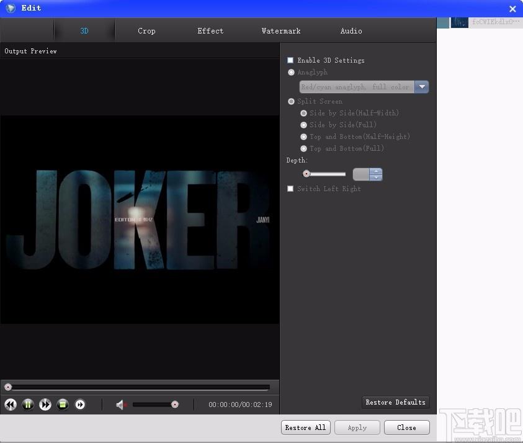523x443 pixels.
Task: Advance to the next frame
Action: [x=80, y=405]
